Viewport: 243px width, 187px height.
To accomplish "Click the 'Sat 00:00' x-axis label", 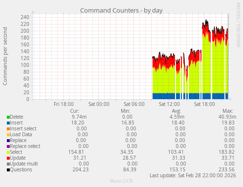I will (x=99, y=104).
